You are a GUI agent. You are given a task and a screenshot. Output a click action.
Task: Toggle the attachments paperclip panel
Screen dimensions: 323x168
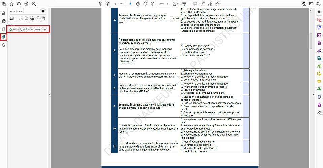(4, 37)
